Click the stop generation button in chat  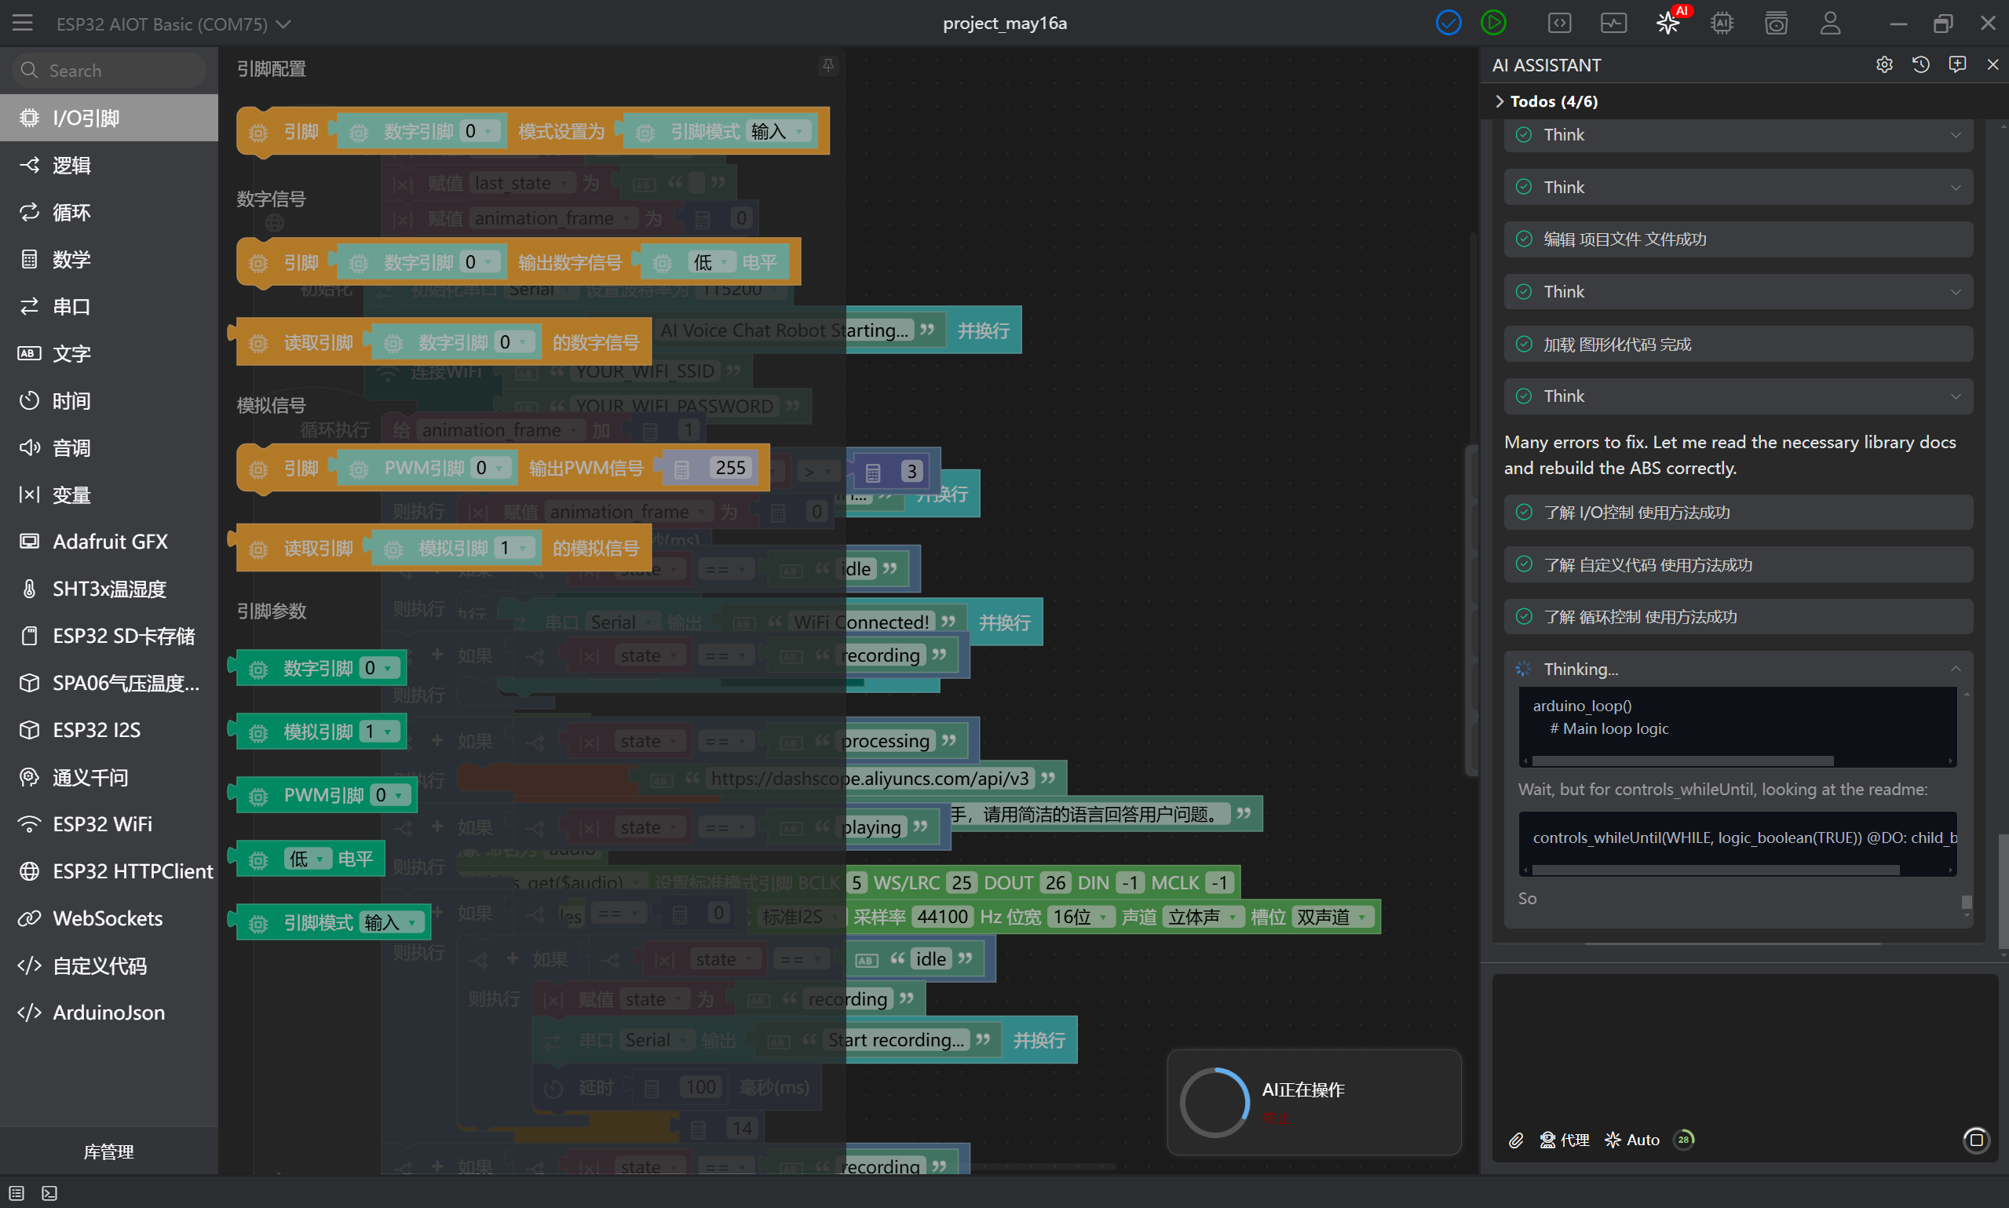tap(1977, 1140)
